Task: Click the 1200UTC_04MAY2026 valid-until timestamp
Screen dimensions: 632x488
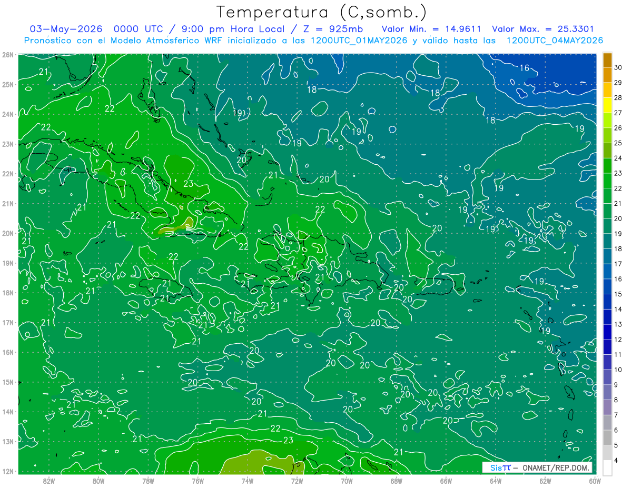Action: point(555,40)
